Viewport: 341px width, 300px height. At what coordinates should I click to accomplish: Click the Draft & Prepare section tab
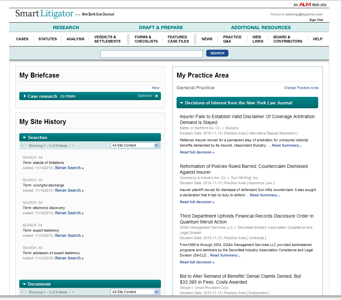click(x=161, y=27)
